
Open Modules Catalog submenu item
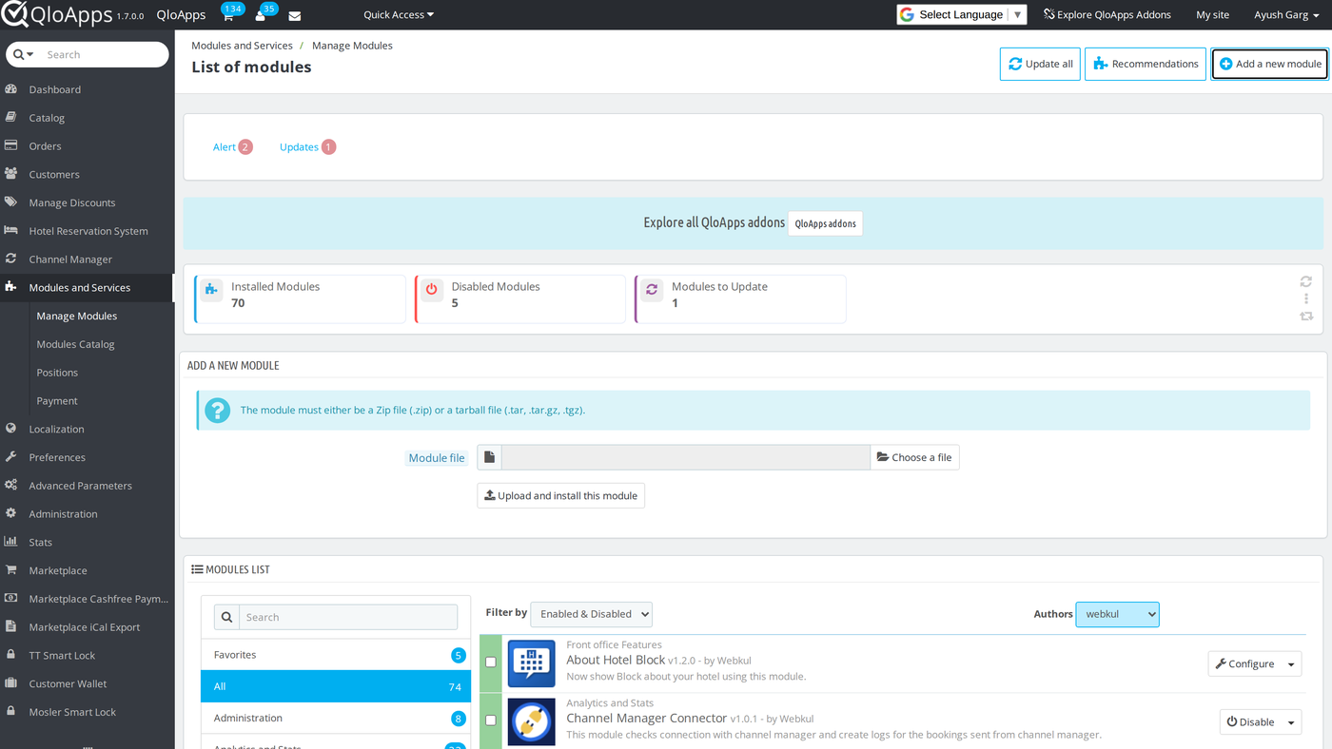75,344
